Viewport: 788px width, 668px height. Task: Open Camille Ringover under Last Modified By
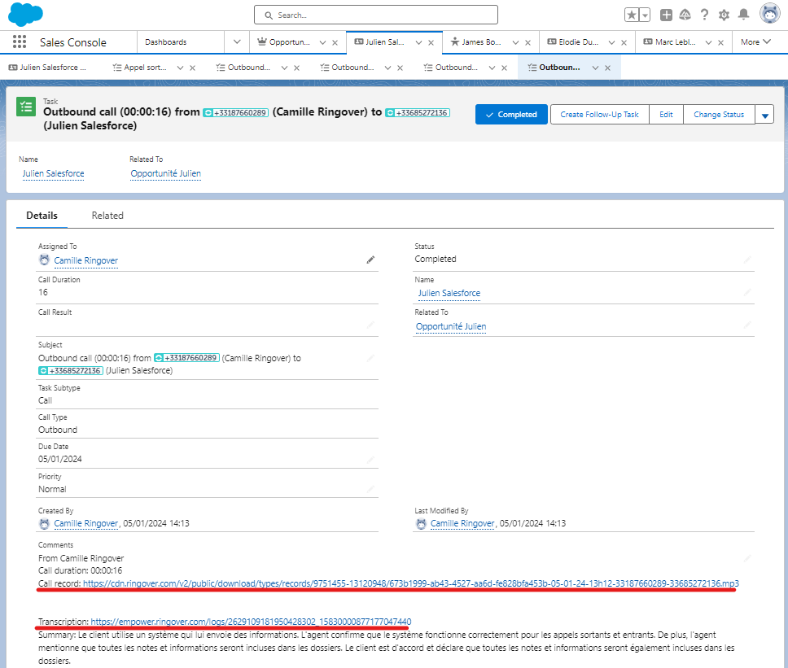[462, 523]
